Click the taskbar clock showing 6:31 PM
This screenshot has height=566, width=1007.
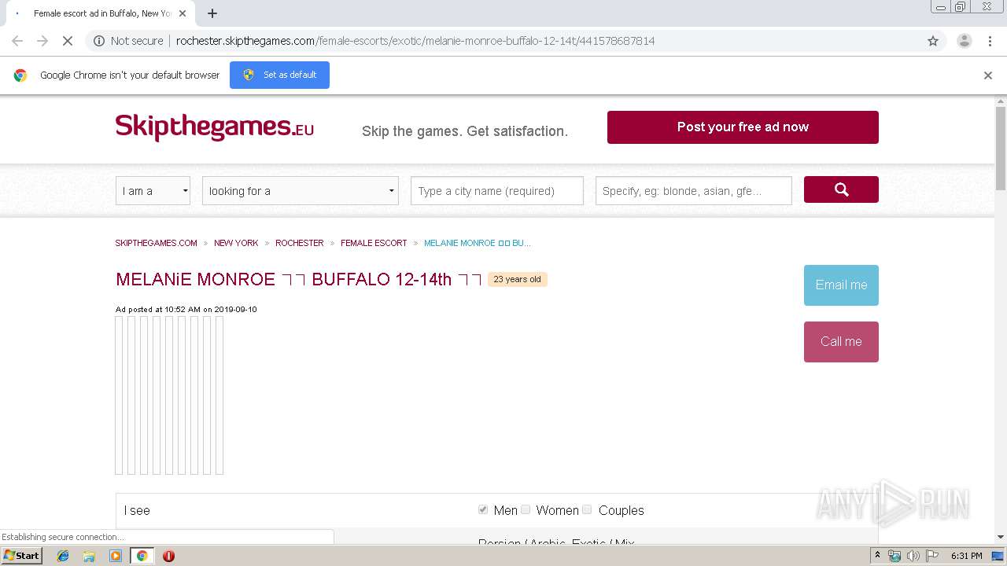click(x=966, y=556)
